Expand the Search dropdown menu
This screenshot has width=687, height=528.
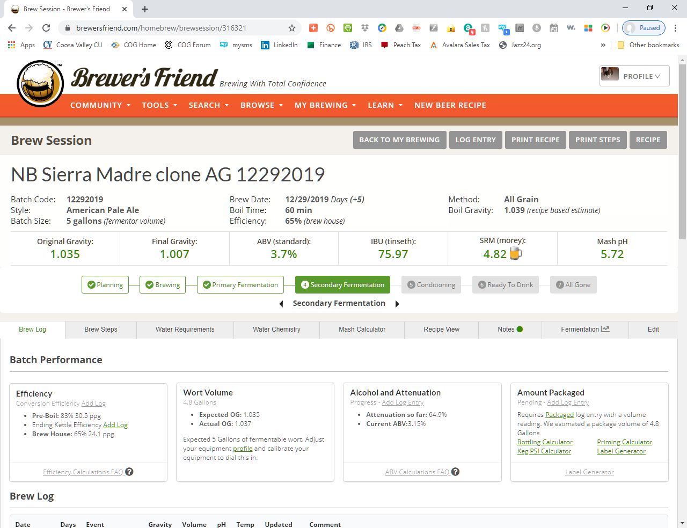[x=209, y=105]
